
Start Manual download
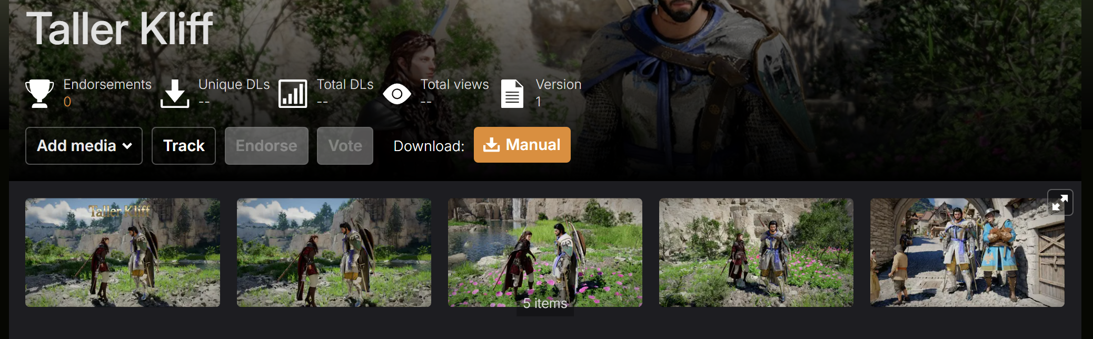point(522,145)
